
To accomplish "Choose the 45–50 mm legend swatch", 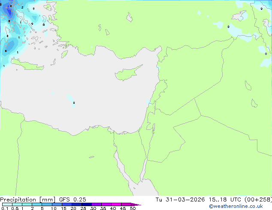I will [126, 204].
